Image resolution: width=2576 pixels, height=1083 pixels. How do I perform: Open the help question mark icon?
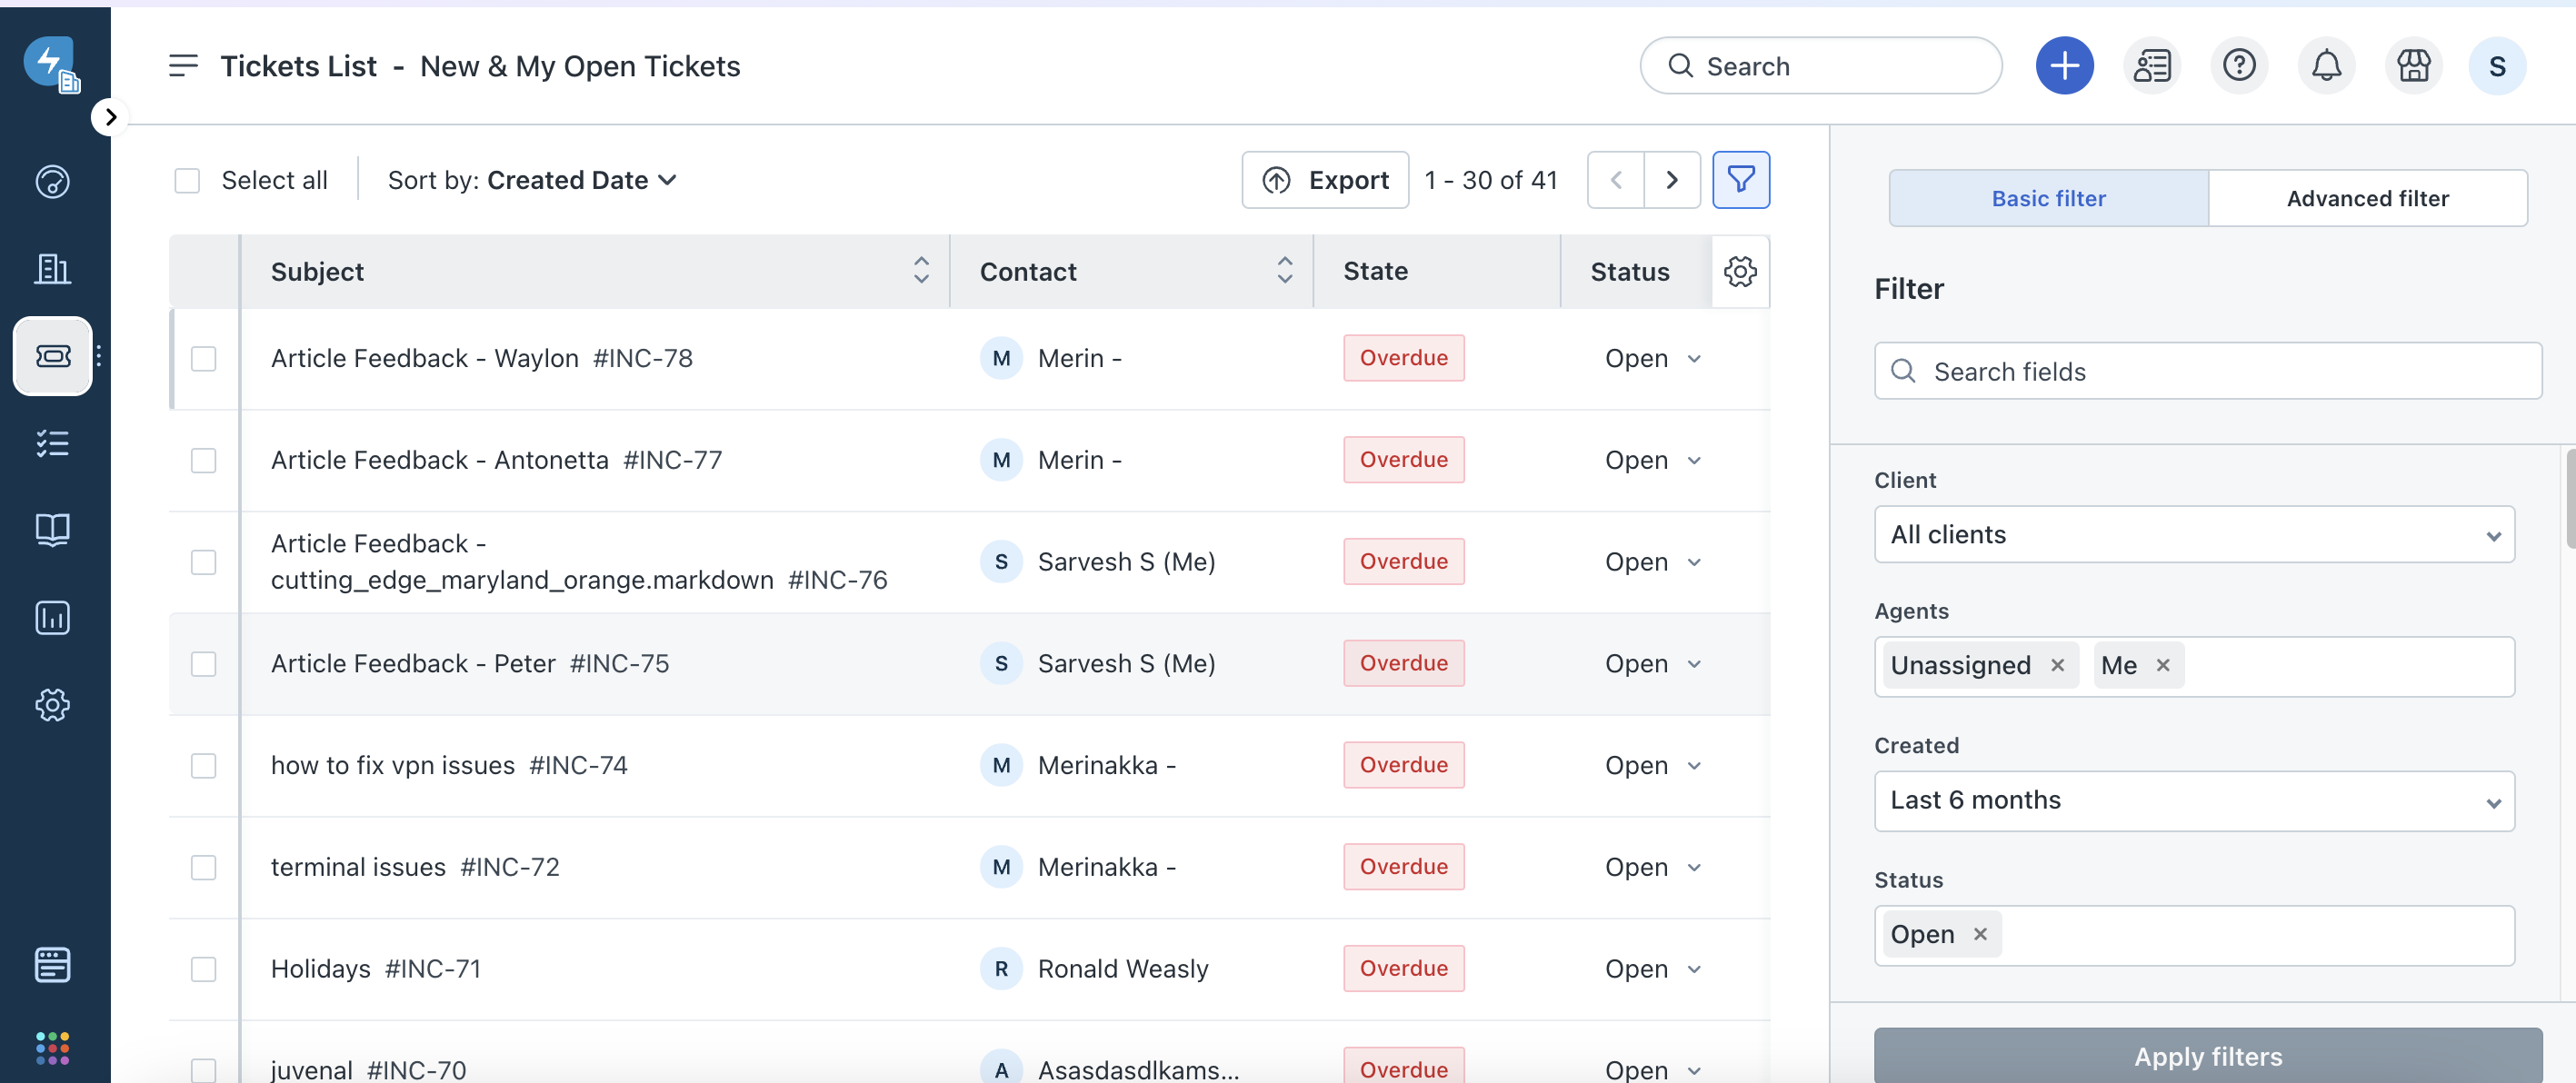[x=2238, y=66]
